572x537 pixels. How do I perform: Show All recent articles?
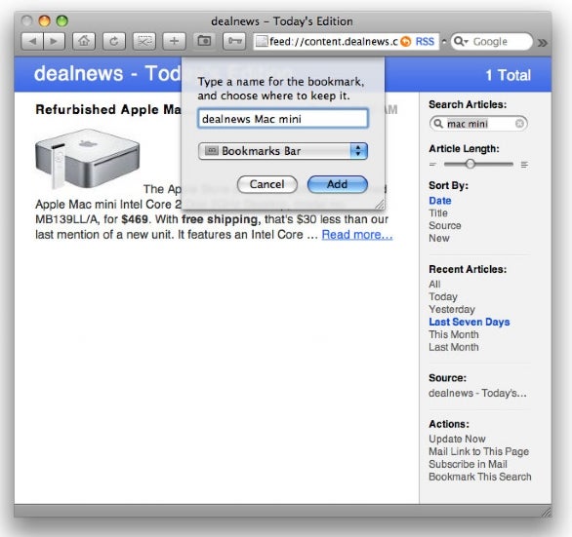pyautogui.click(x=434, y=285)
